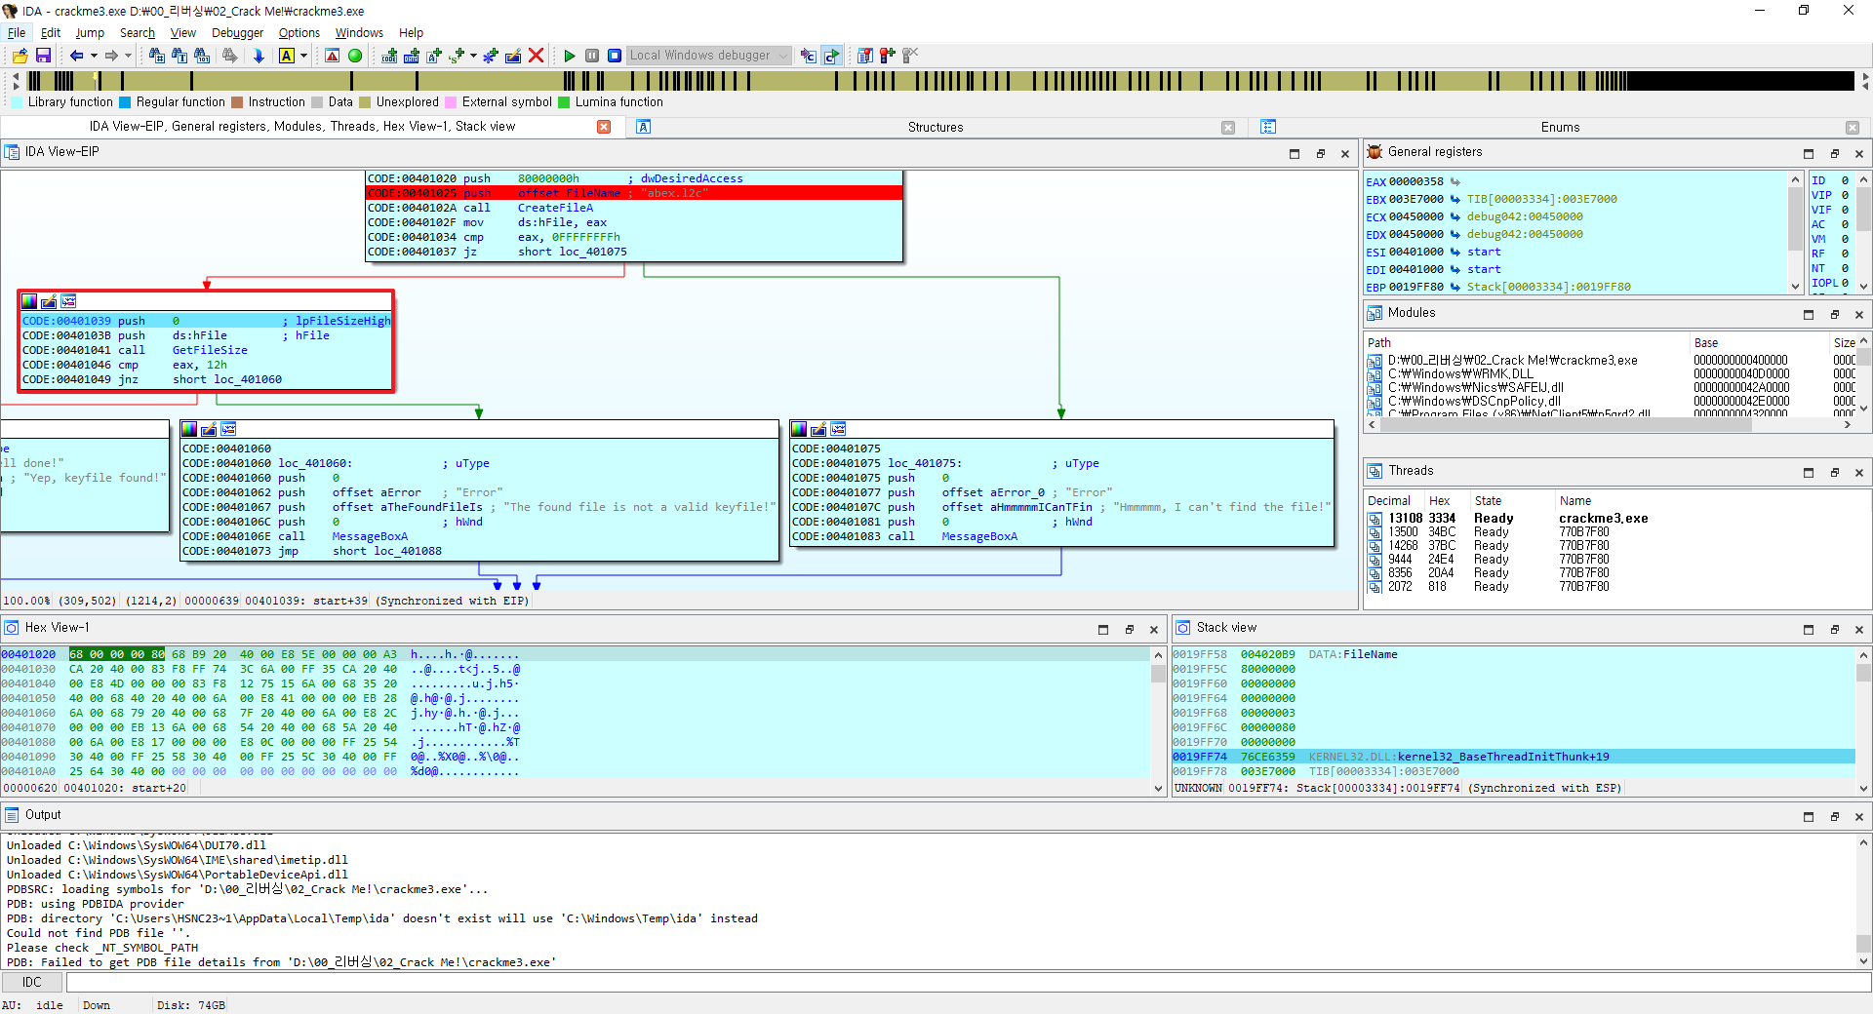Click the highlighted 'C' arrow debugger icon
The height and width of the screenshot is (1014, 1873).
click(x=831, y=56)
